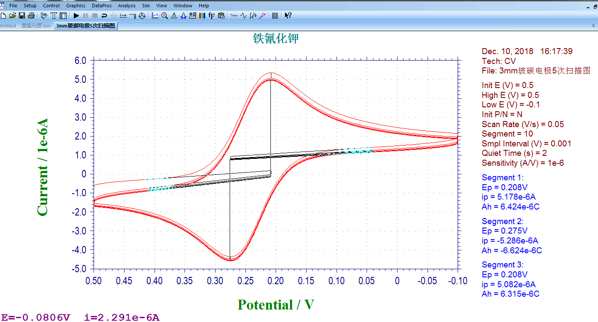Switch to the .bin file tab
The image size is (598, 322).
(x=36, y=26)
